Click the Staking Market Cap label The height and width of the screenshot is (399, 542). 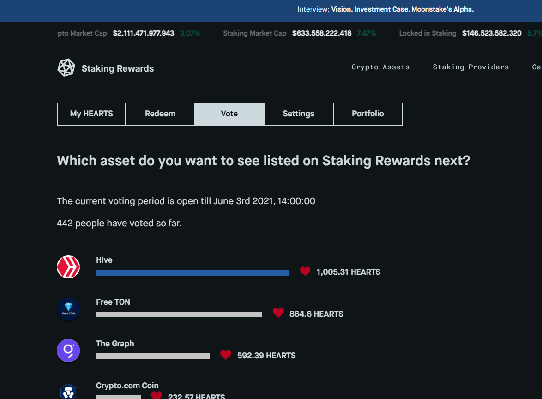pos(255,33)
